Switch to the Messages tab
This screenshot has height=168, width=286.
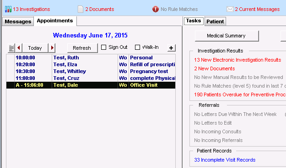click(x=18, y=21)
